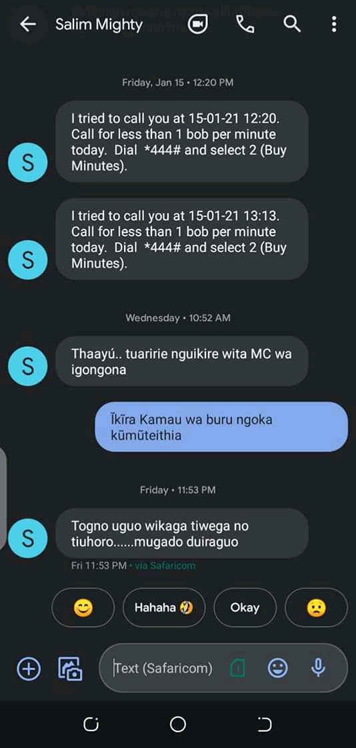The image size is (356, 748).
Task: Tap the Salim Mighty contact name header
Action: click(99, 24)
